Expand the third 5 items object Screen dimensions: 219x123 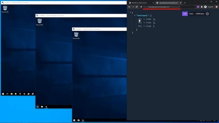[139, 26]
